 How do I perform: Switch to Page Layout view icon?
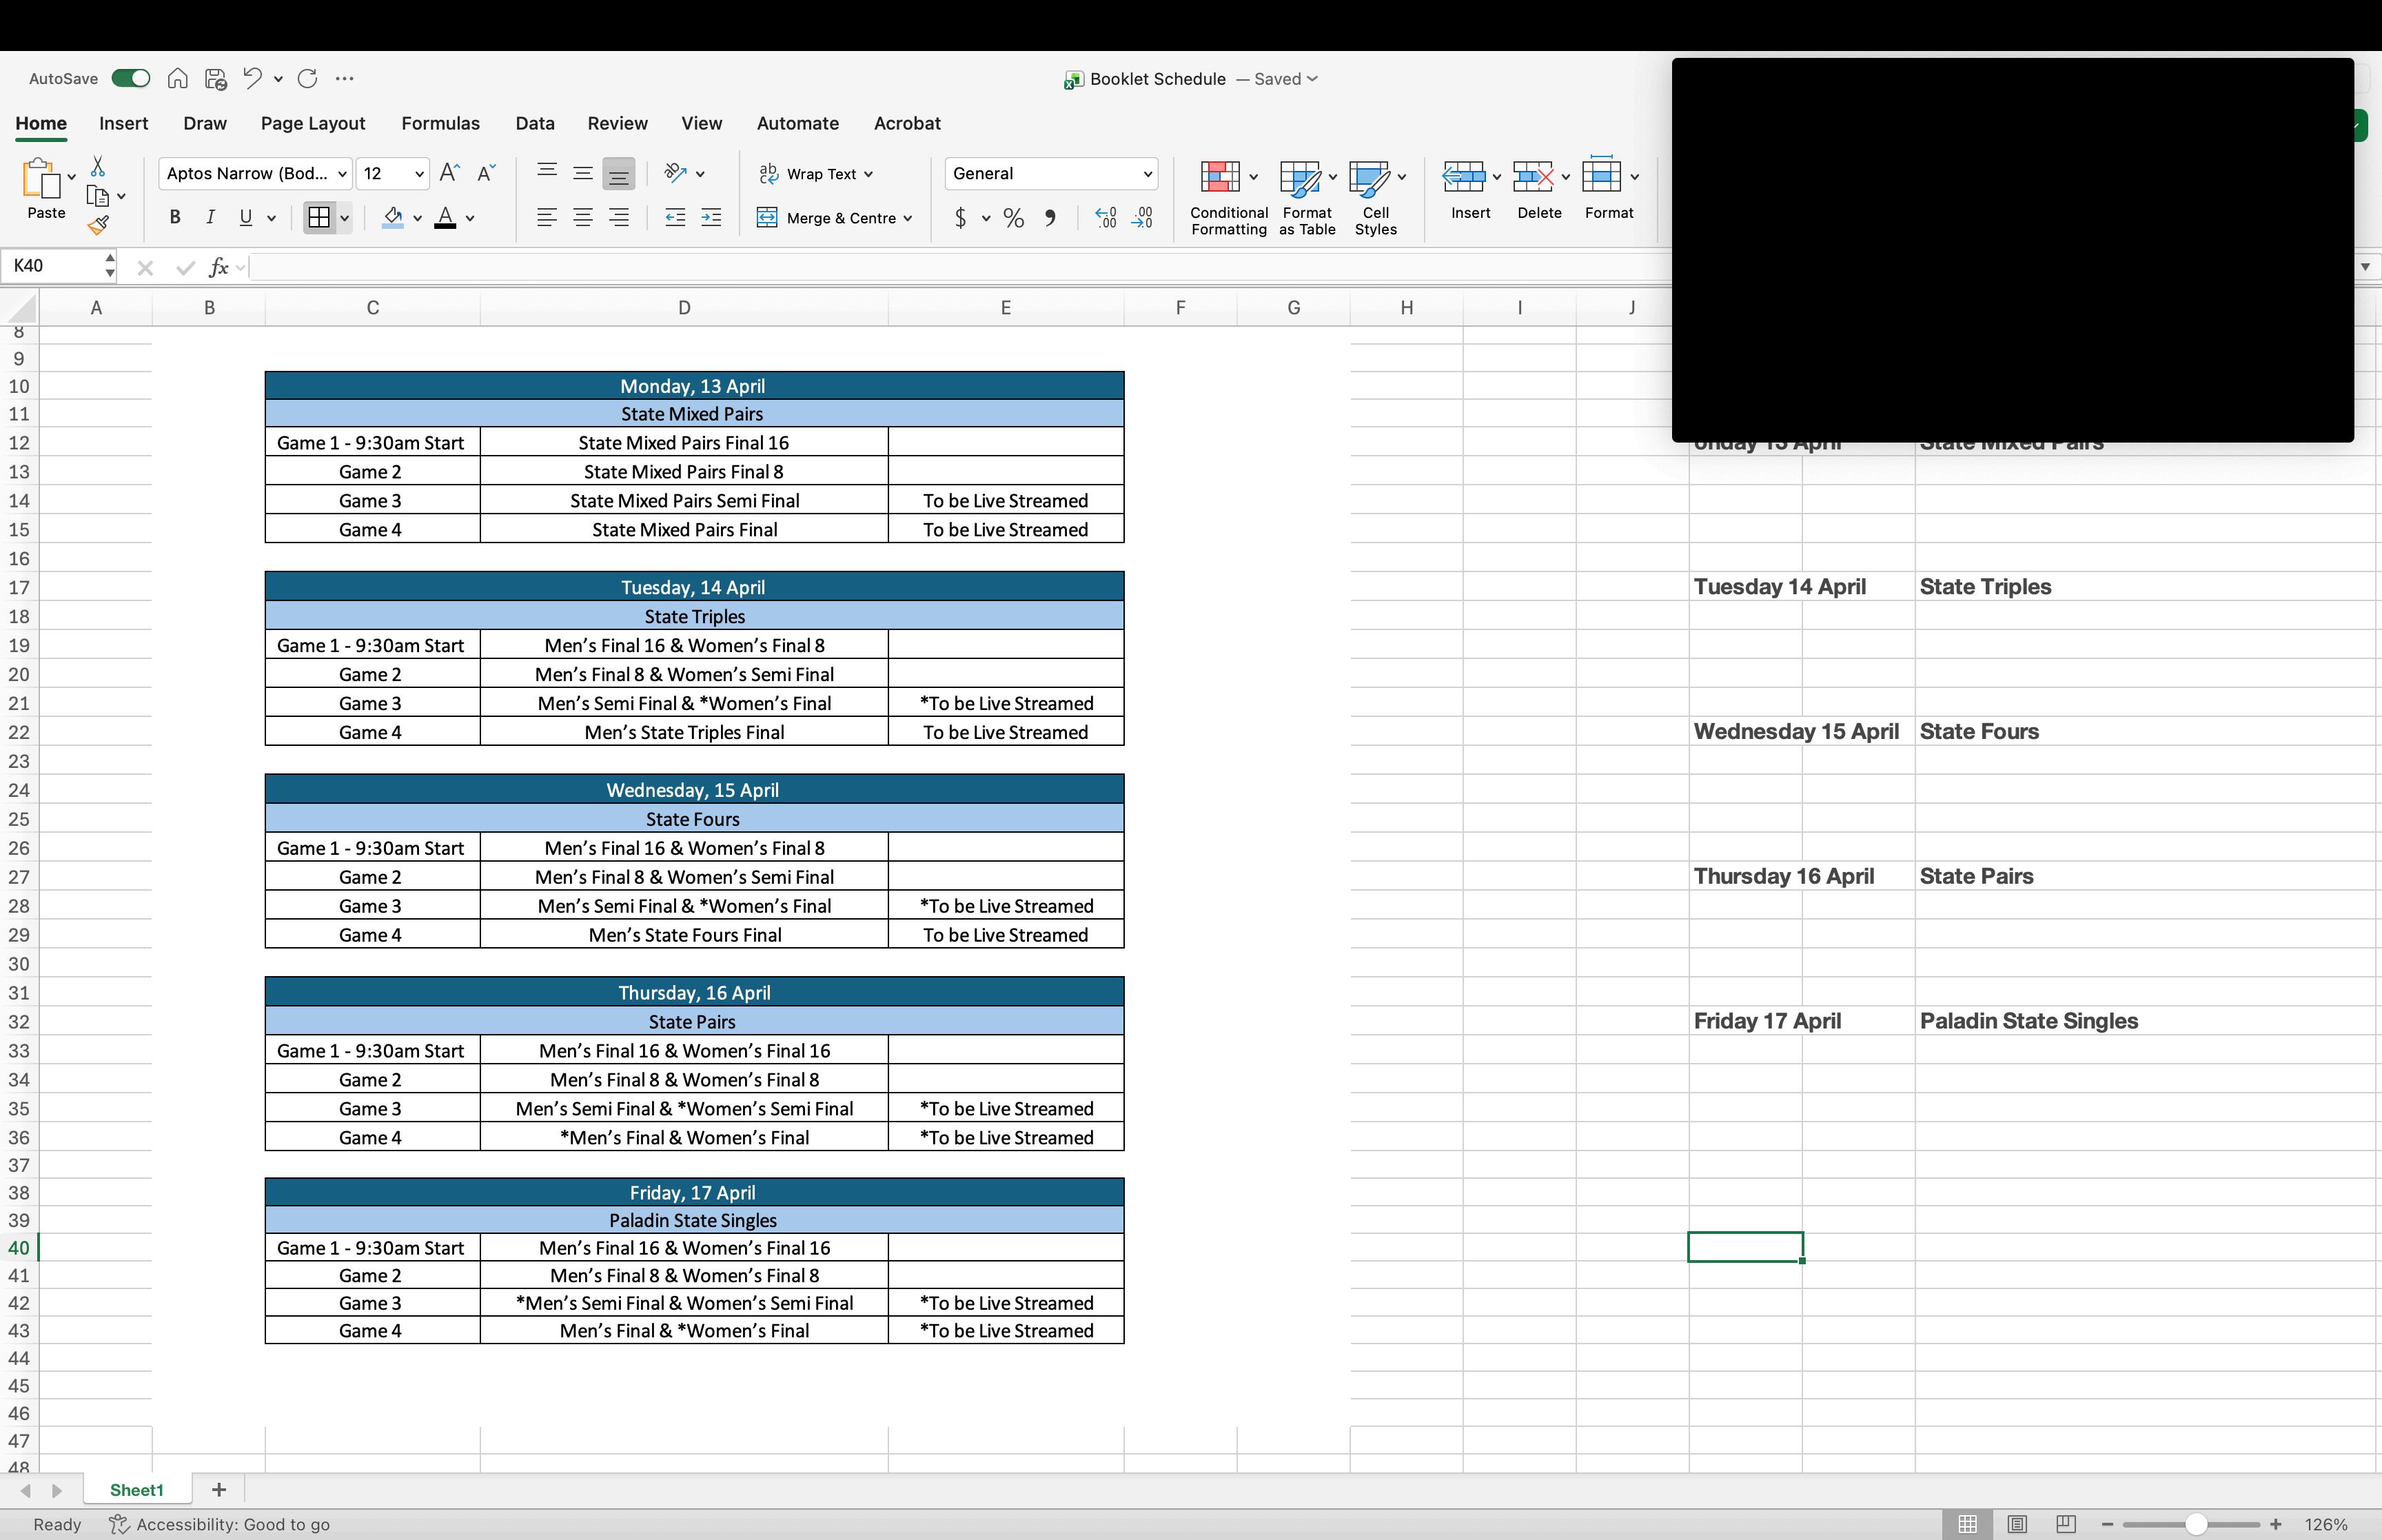pyautogui.click(x=2017, y=1524)
